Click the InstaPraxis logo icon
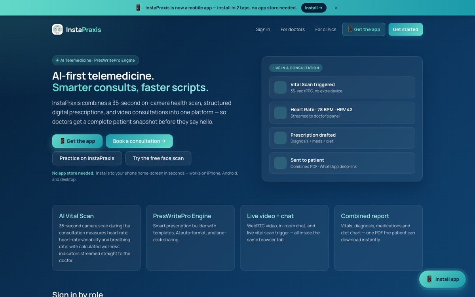475x297 pixels. coord(57,29)
